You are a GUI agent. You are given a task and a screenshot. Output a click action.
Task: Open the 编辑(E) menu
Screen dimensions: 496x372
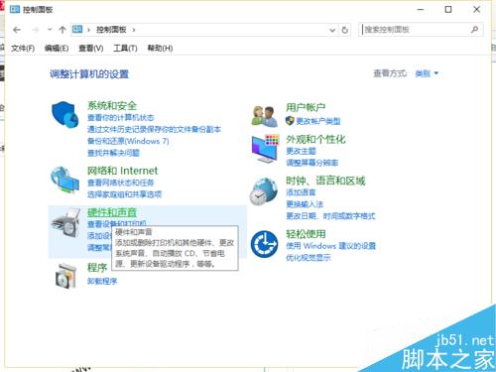pos(57,49)
